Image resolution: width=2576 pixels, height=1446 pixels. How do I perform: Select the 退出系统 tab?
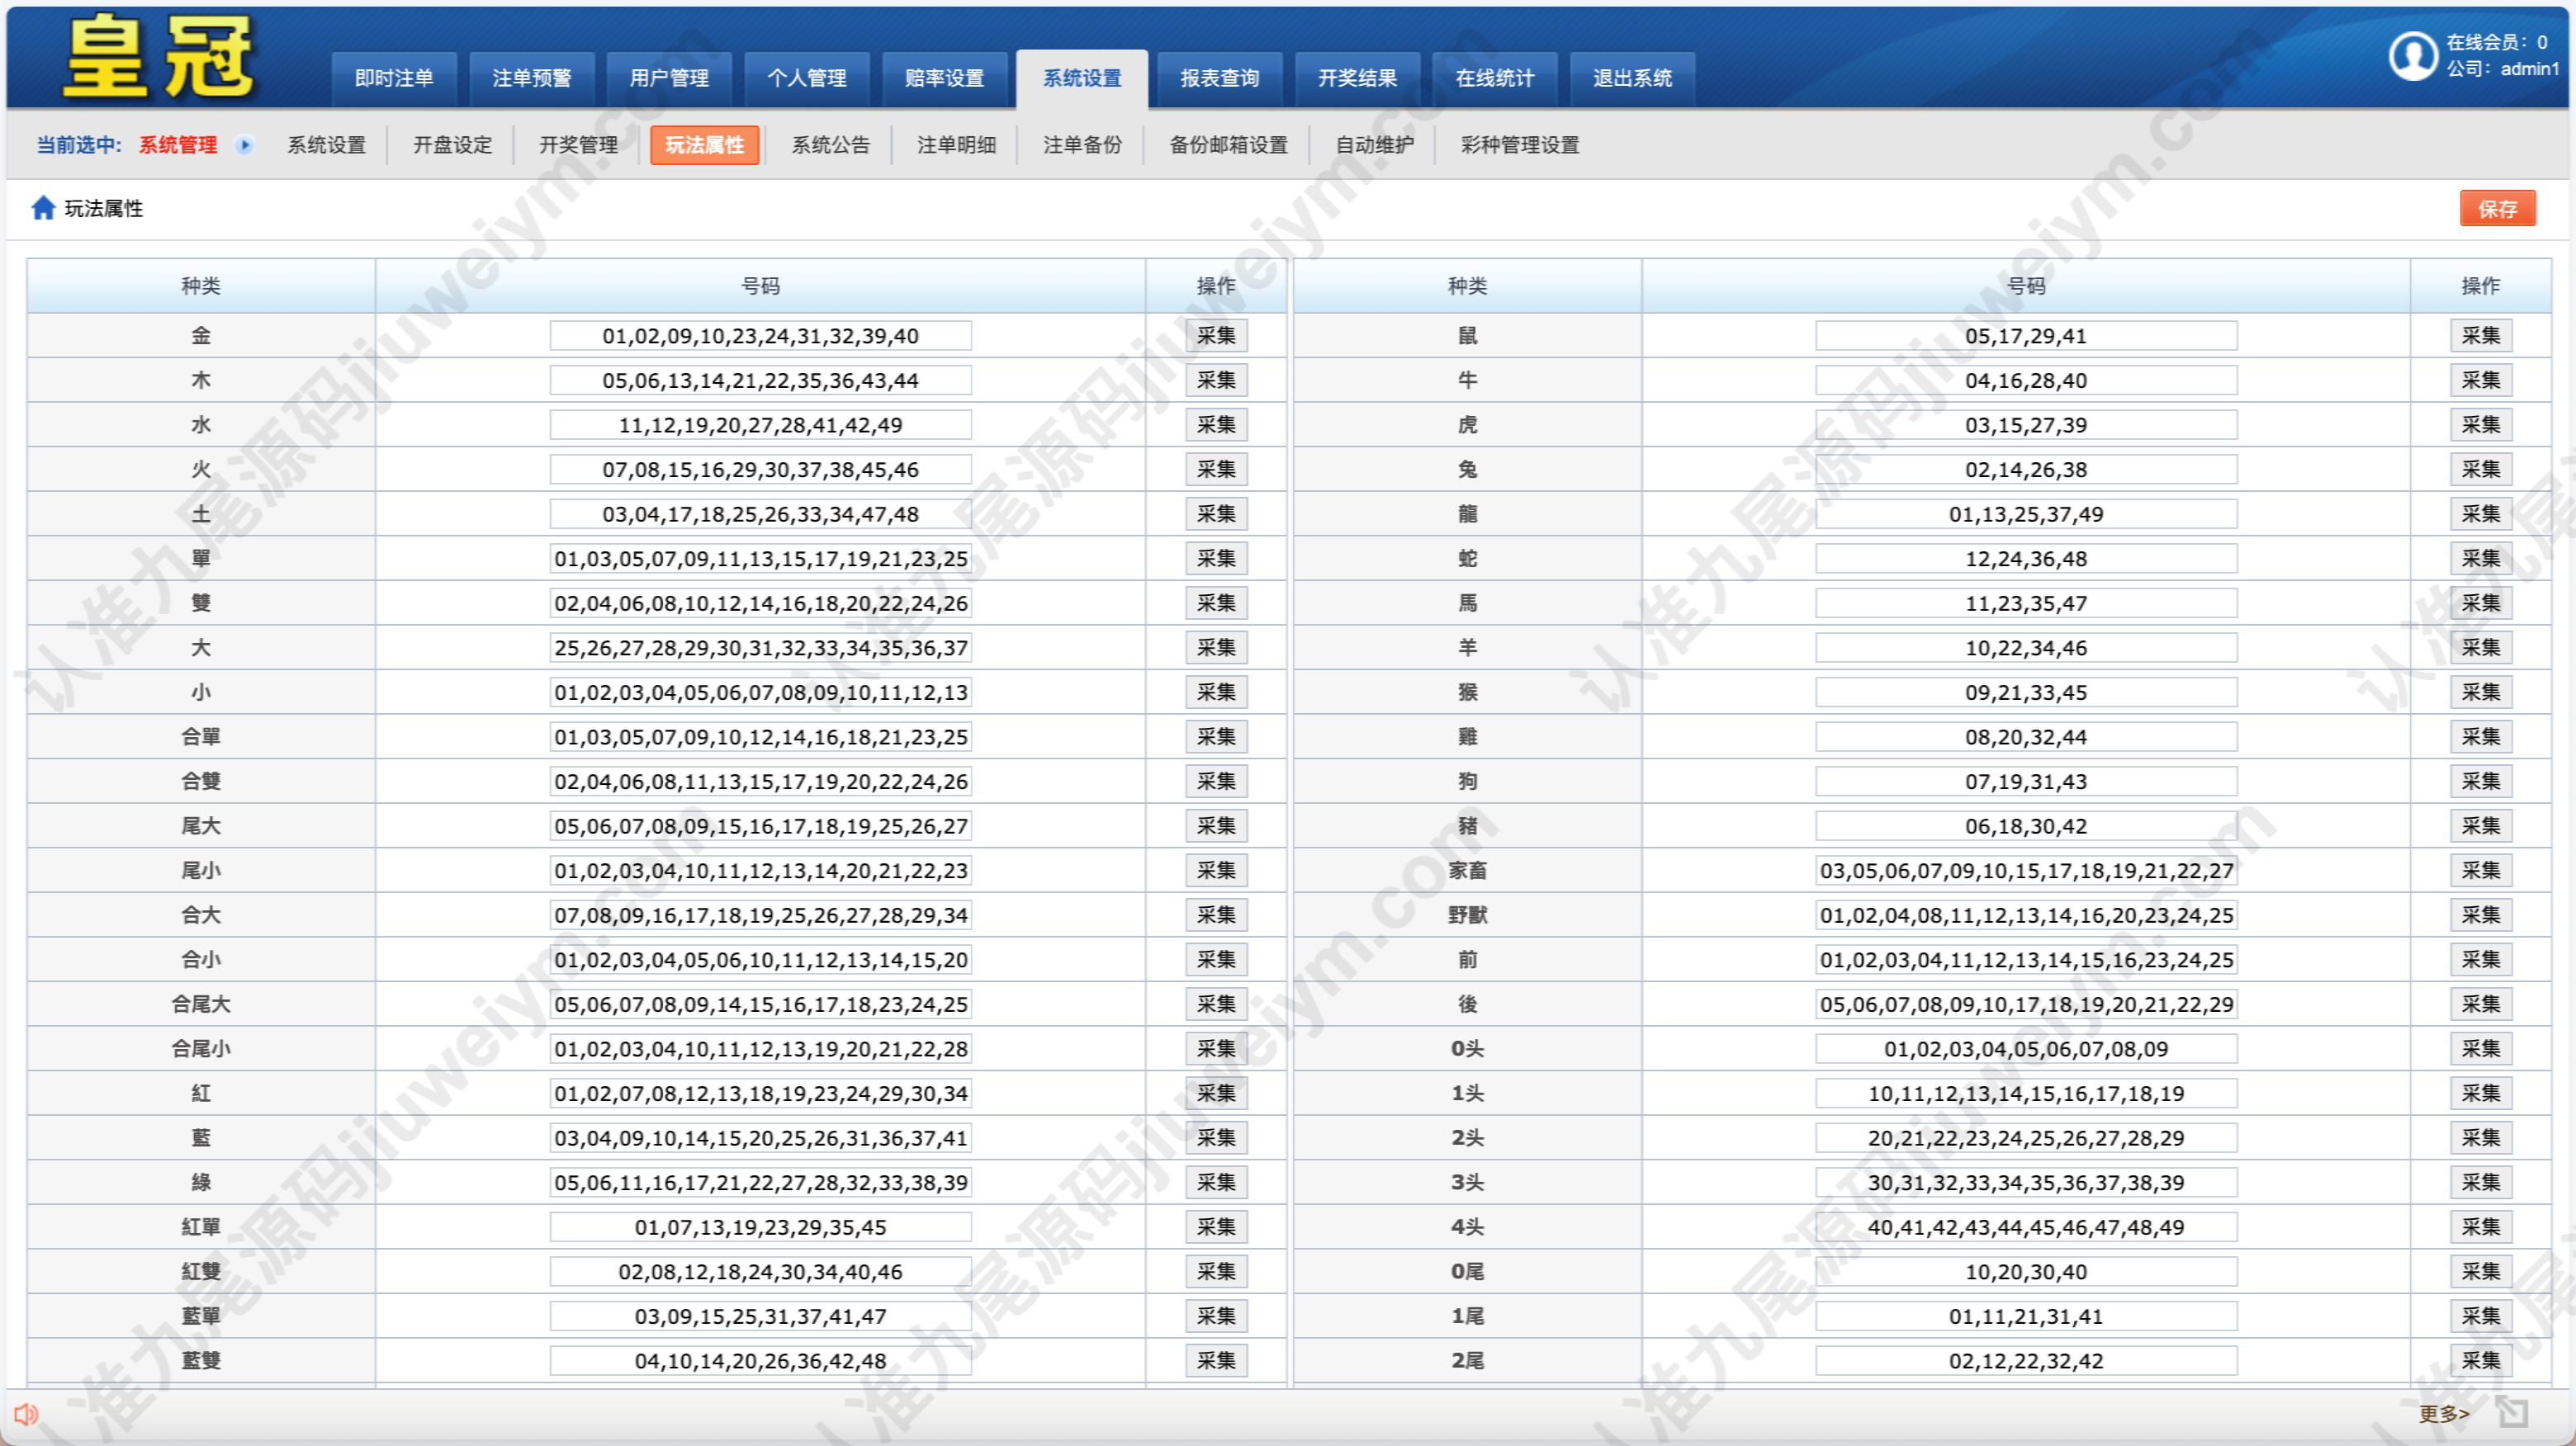click(x=1632, y=78)
